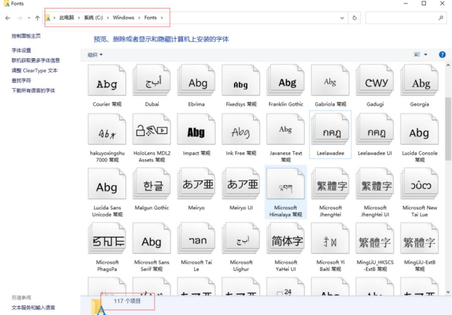This screenshot has height=315, width=452.
Task: Open 下载所有语言的字体 link
Action: (33, 90)
